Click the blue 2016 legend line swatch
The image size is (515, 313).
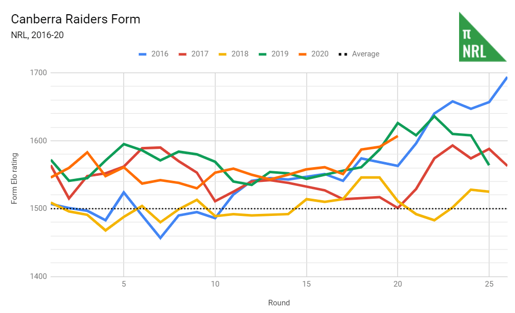click(x=143, y=54)
